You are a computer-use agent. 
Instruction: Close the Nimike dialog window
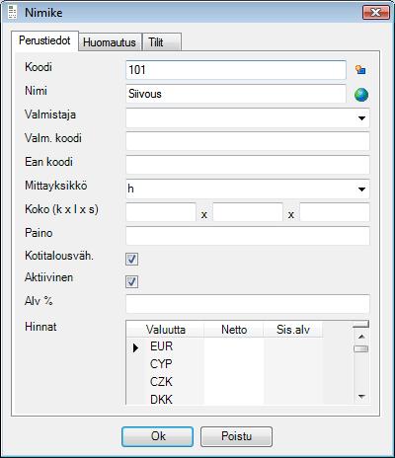pos(376,13)
